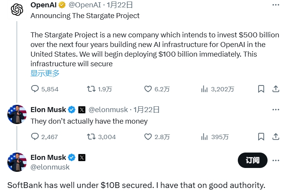Open the @OpenAI handle link
The width and height of the screenshot is (288, 193).
pyautogui.click(x=85, y=5)
